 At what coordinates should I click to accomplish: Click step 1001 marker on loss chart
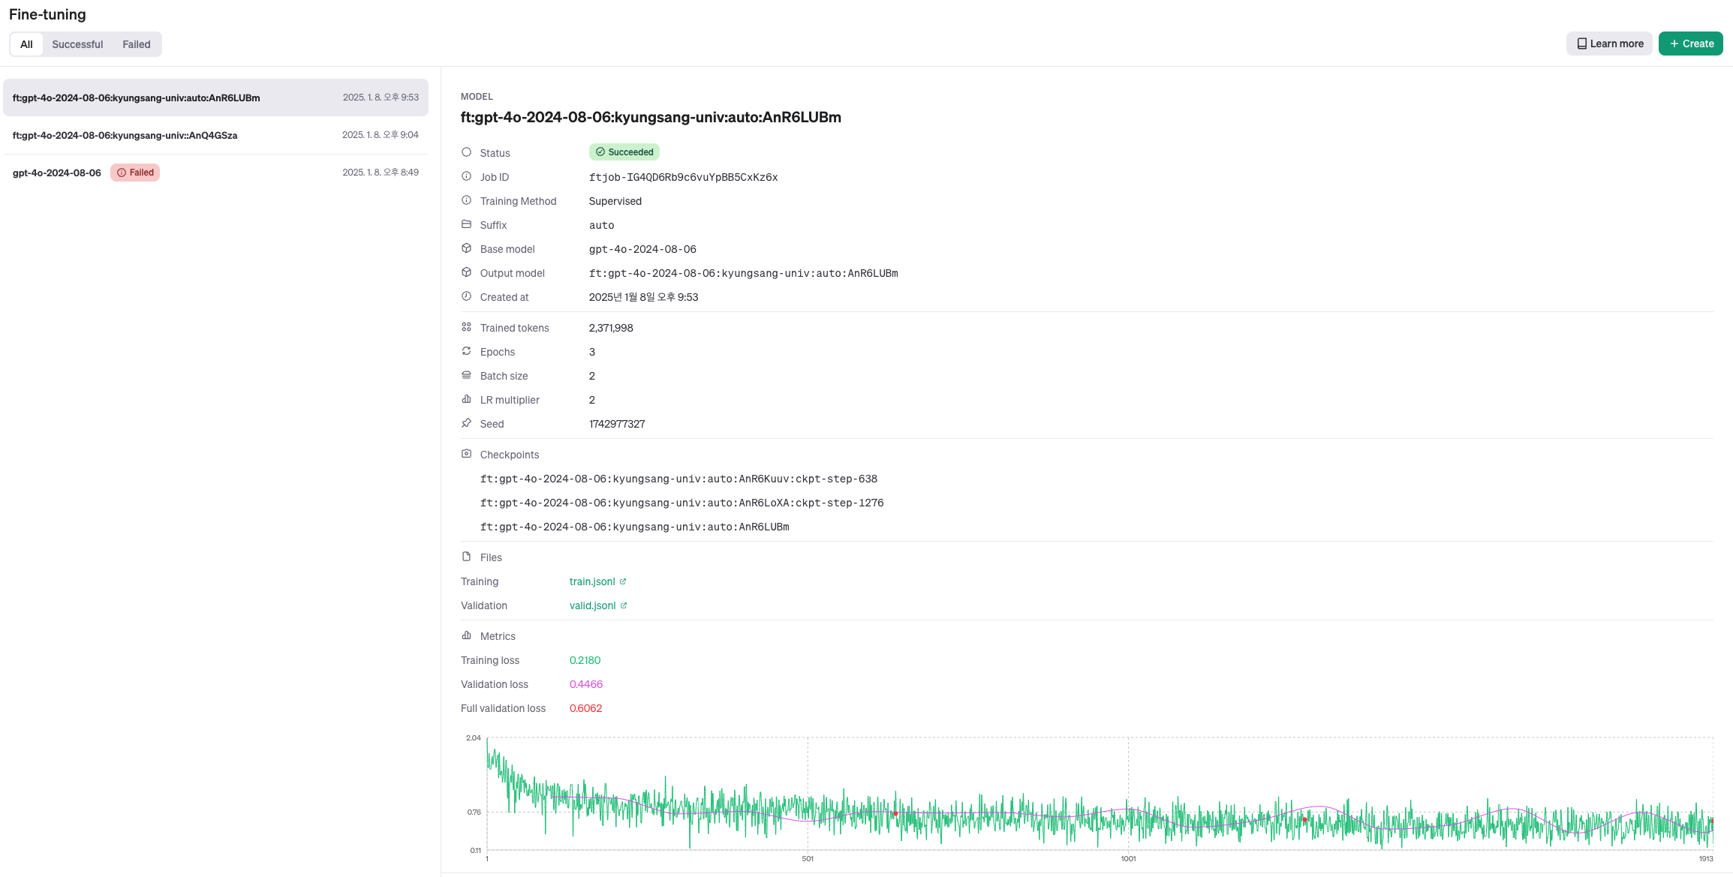coord(1128,858)
